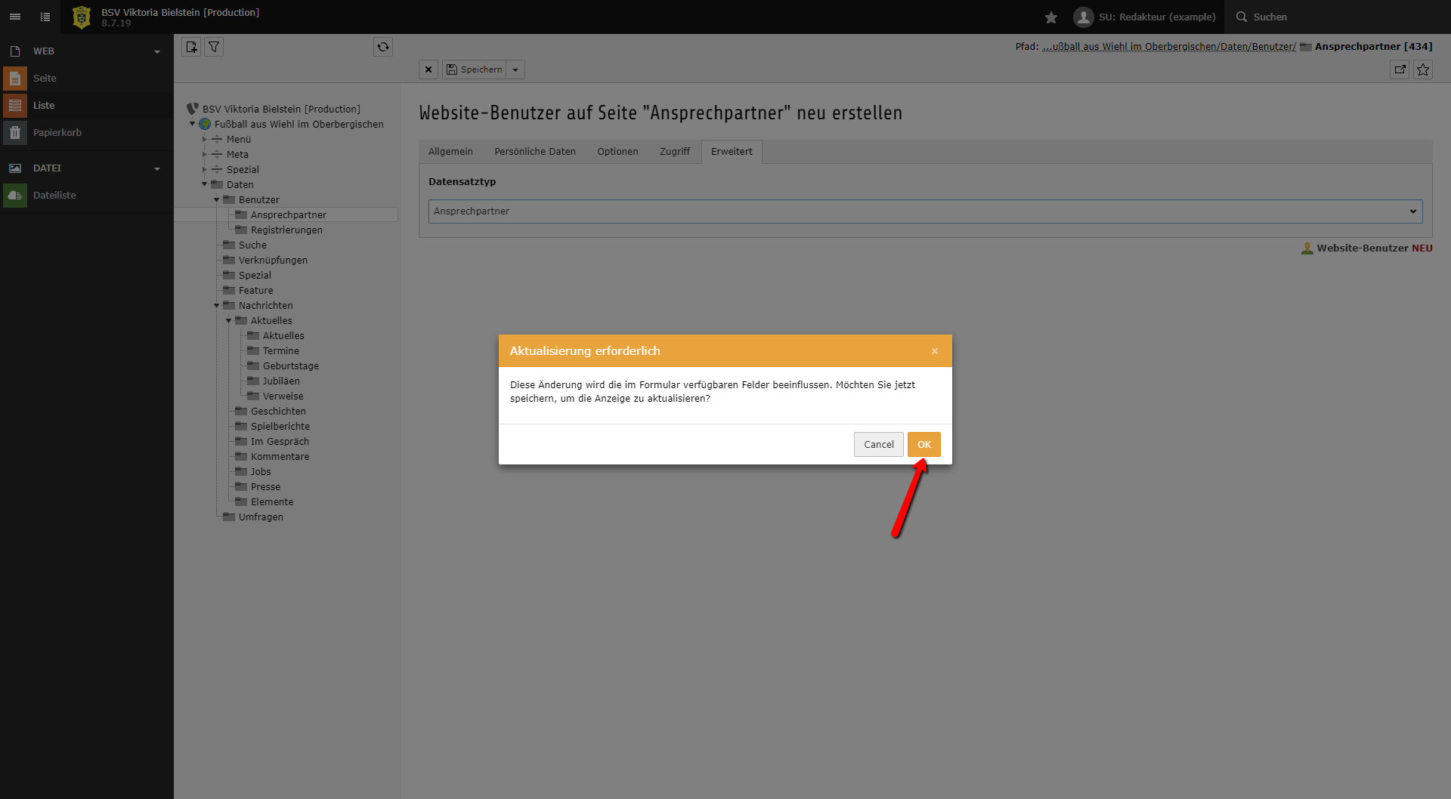Close the form with the X button

pos(428,69)
